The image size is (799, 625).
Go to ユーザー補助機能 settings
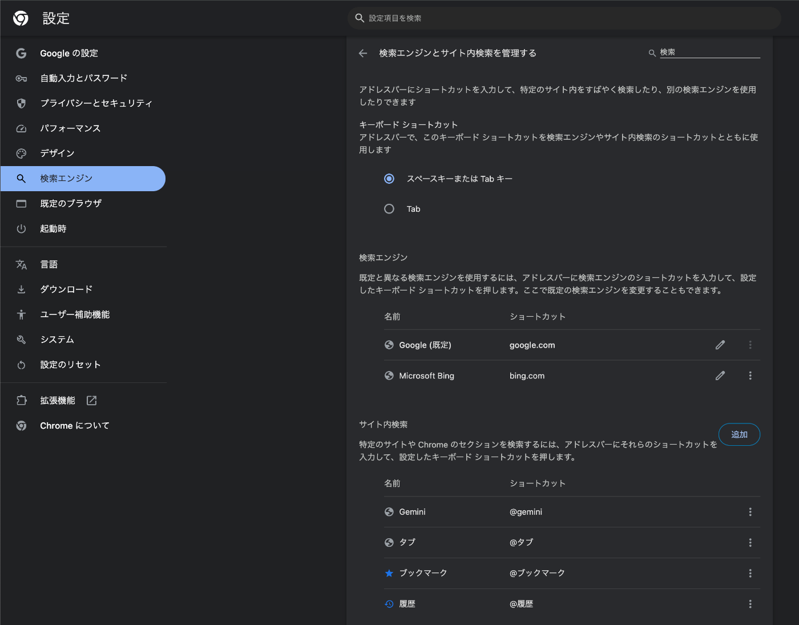[x=83, y=314]
